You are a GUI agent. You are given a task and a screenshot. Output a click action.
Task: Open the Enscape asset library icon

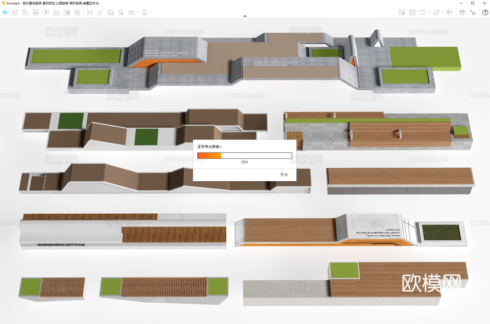(46, 13)
